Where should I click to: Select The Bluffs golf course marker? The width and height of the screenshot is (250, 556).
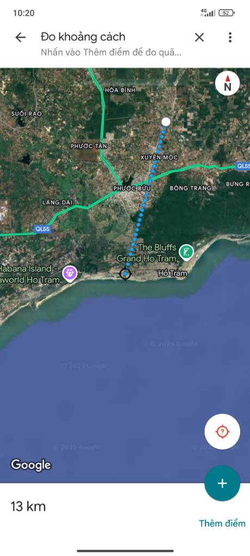click(186, 252)
